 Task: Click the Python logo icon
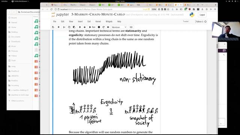click(192, 15)
